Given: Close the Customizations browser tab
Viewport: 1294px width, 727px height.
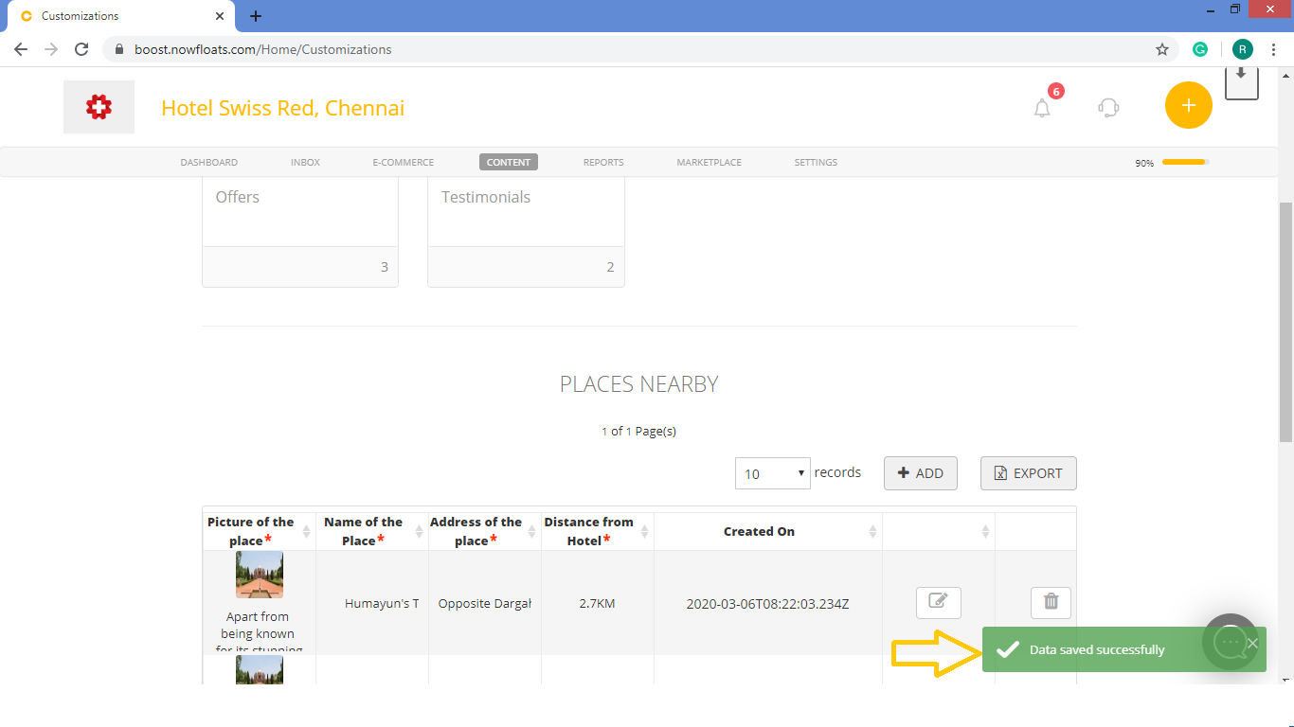Looking at the screenshot, I should (220, 16).
